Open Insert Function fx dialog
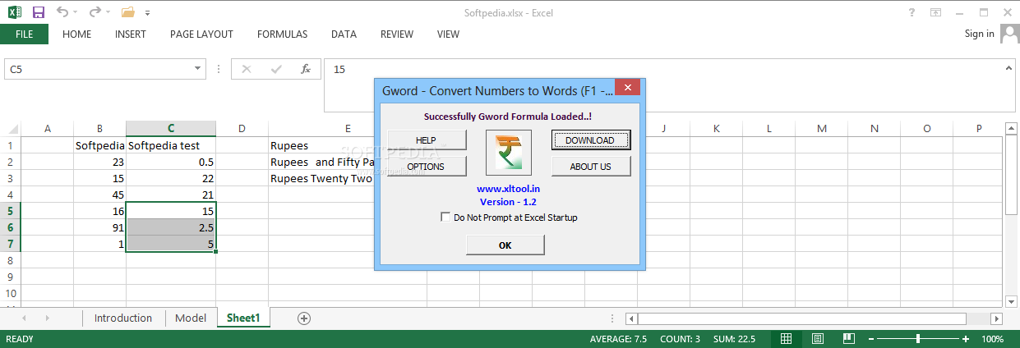1020x348 pixels. pyautogui.click(x=306, y=70)
